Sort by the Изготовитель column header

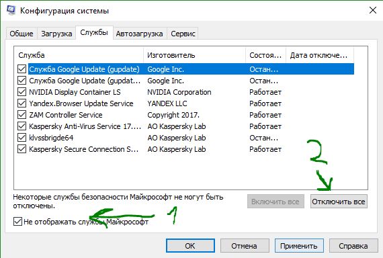coord(194,55)
